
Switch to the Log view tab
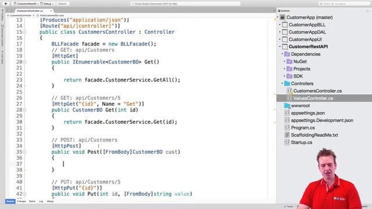tap(41, 201)
